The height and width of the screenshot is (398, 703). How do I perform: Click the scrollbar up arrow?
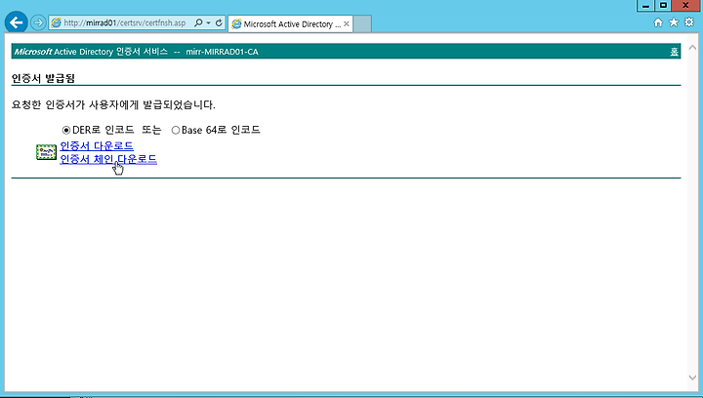pyautogui.click(x=692, y=47)
